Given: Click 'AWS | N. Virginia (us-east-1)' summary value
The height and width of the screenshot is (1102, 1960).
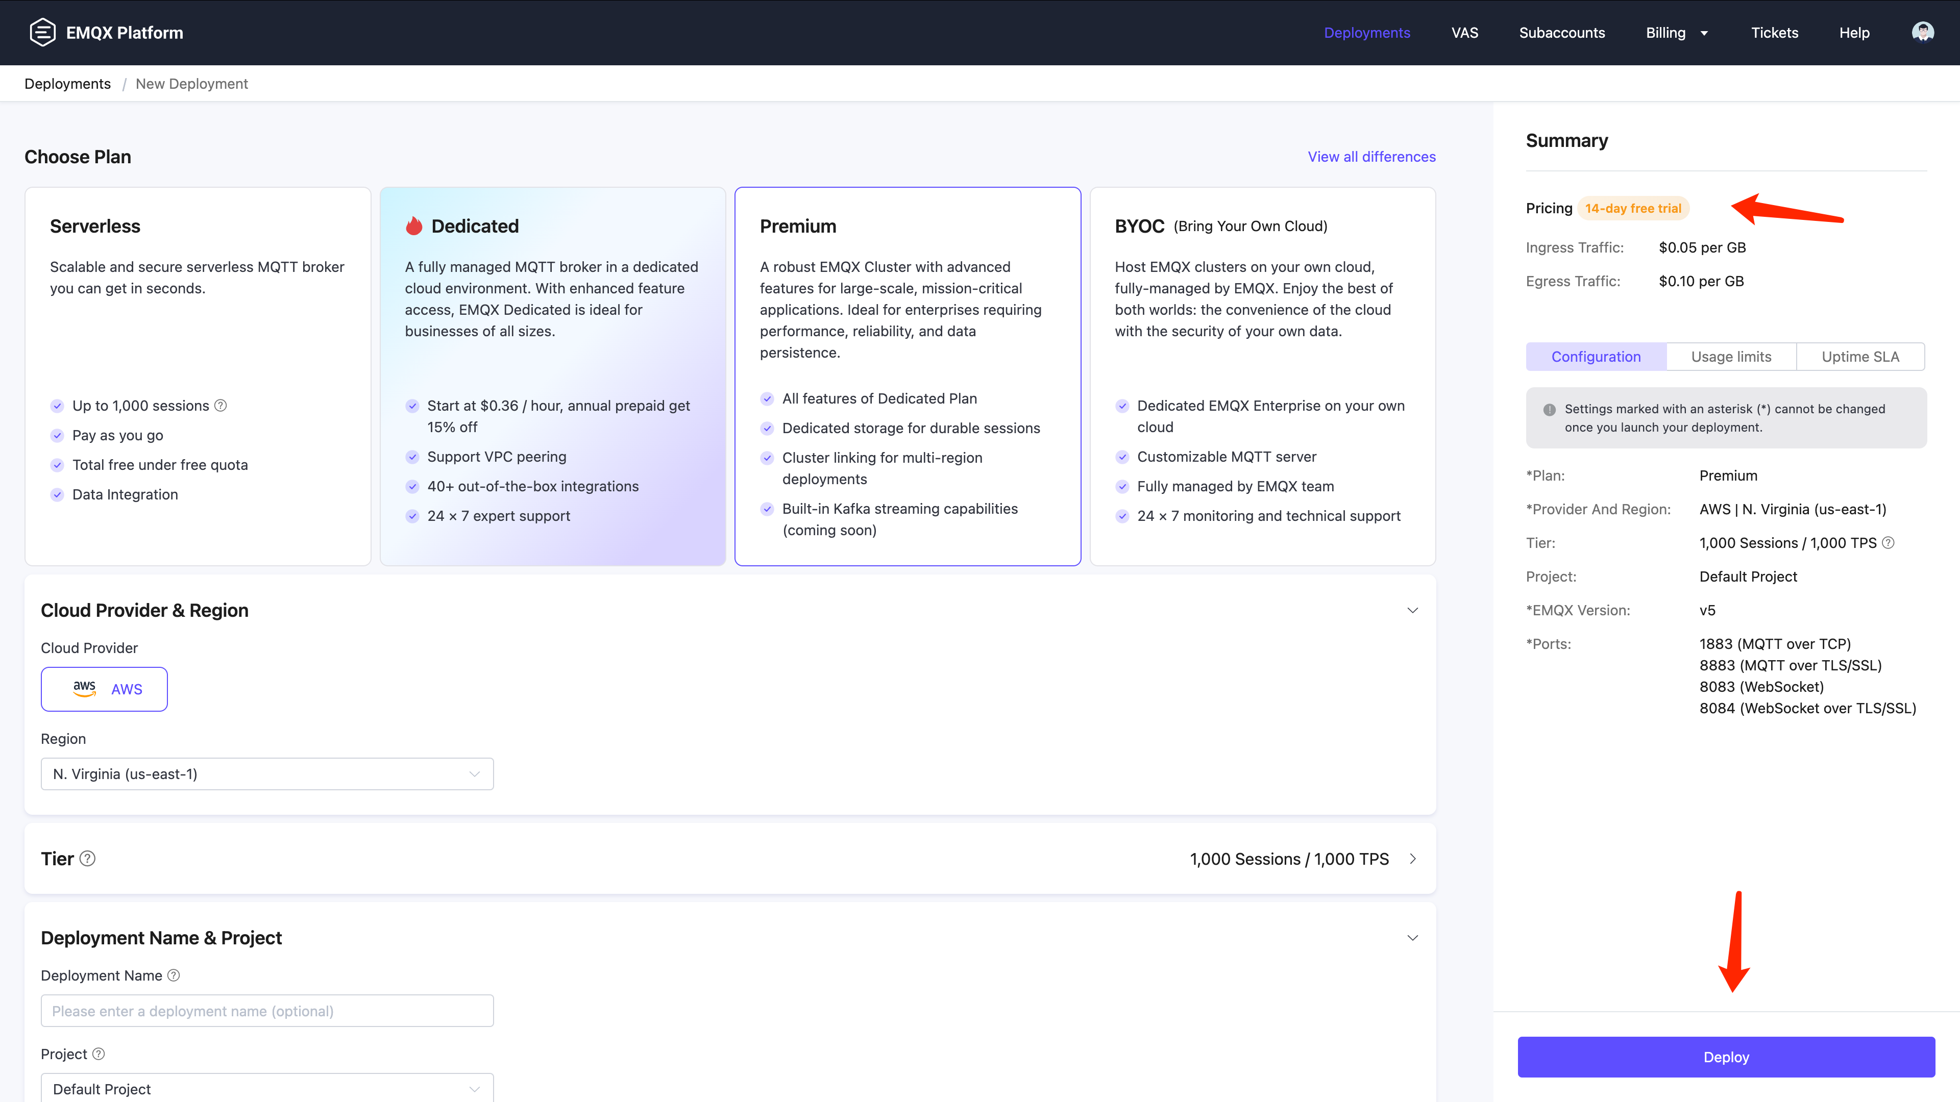Looking at the screenshot, I should coord(1793,510).
